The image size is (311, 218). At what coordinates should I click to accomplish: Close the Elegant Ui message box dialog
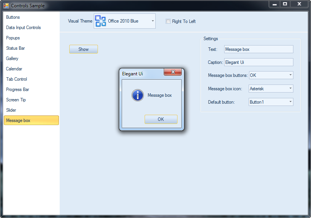tap(173, 72)
